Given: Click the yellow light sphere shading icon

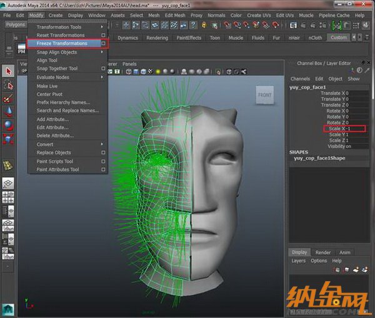Looking at the screenshot, I should 158,71.
